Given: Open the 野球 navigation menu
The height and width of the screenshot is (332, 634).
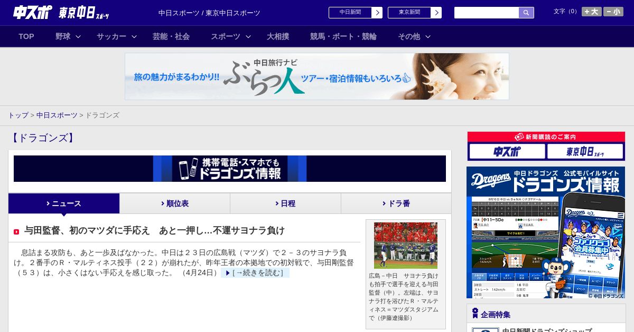Looking at the screenshot, I should [63, 36].
